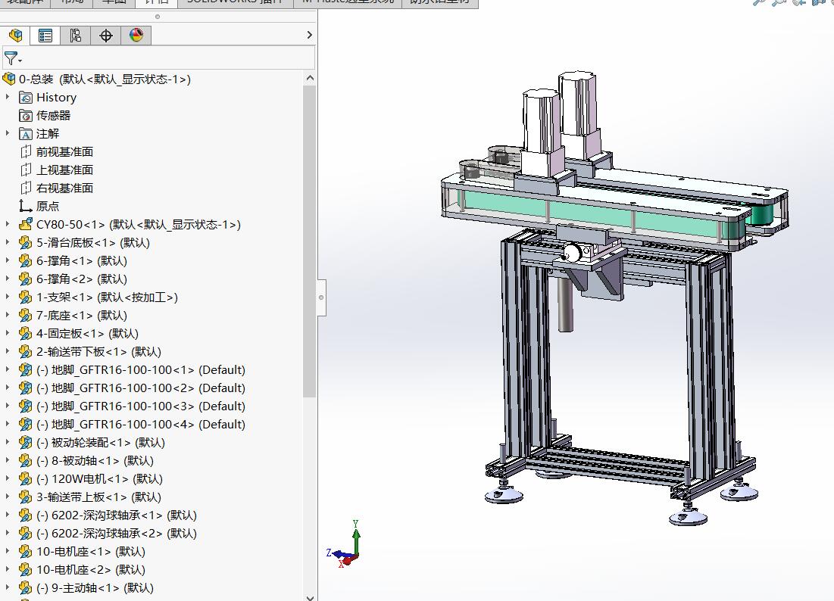Click the panel collapse handle on the divider
The image size is (834, 601).
(x=321, y=297)
